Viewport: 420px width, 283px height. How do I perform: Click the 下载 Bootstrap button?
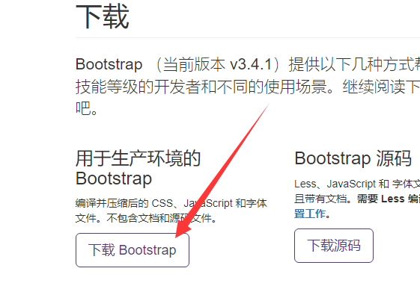click(133, 250)
